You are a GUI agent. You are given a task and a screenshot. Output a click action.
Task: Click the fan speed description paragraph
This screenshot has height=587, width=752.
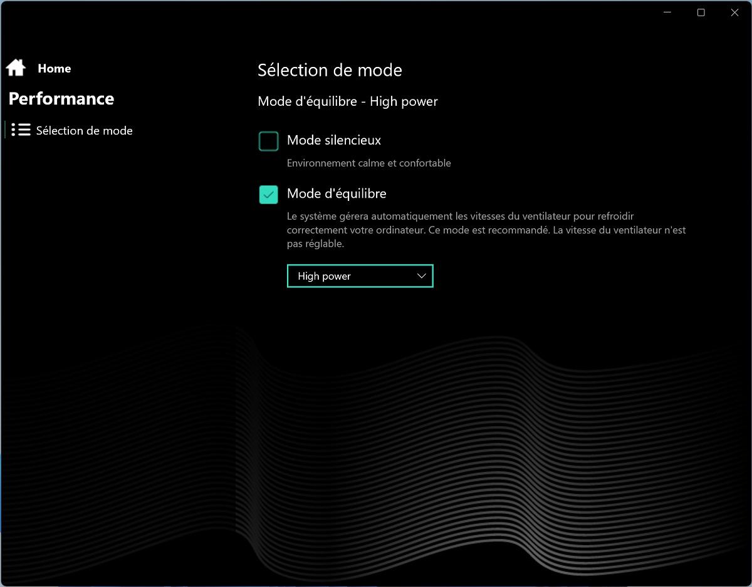(486, 230)
